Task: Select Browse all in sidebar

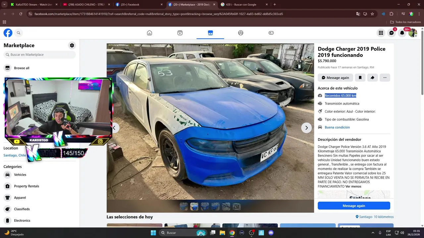Action: [x=40, y=68]
